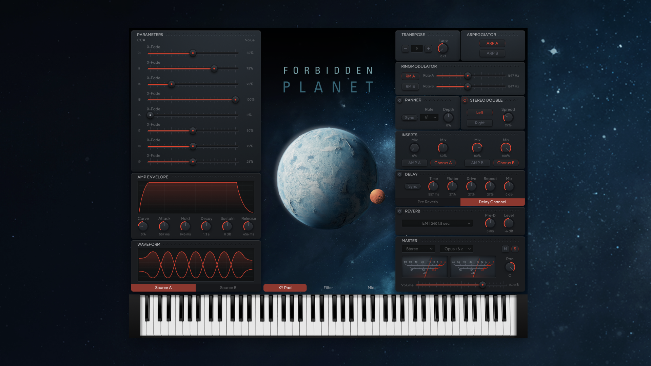Select the Pre Reverb tab in Delay

click(x=428, y=202)
